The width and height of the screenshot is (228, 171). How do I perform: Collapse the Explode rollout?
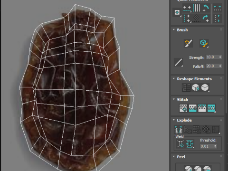[x=174, y=120]
